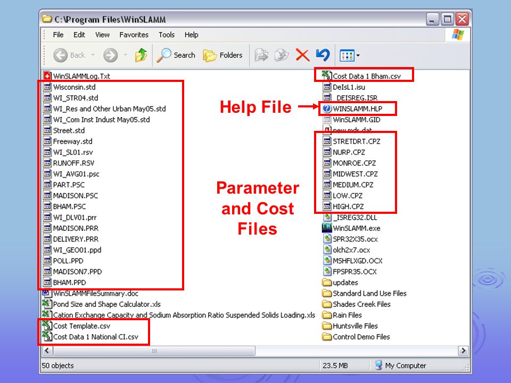Open Forward history dropdown arrow
Screen dimensions: 511x383
126,55
